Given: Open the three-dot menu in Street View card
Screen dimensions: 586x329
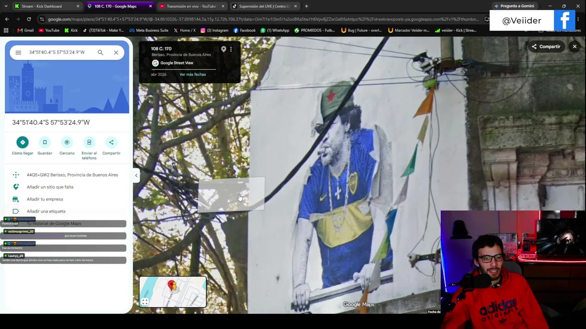Looking at the screenshot, I should pos(231,49).
